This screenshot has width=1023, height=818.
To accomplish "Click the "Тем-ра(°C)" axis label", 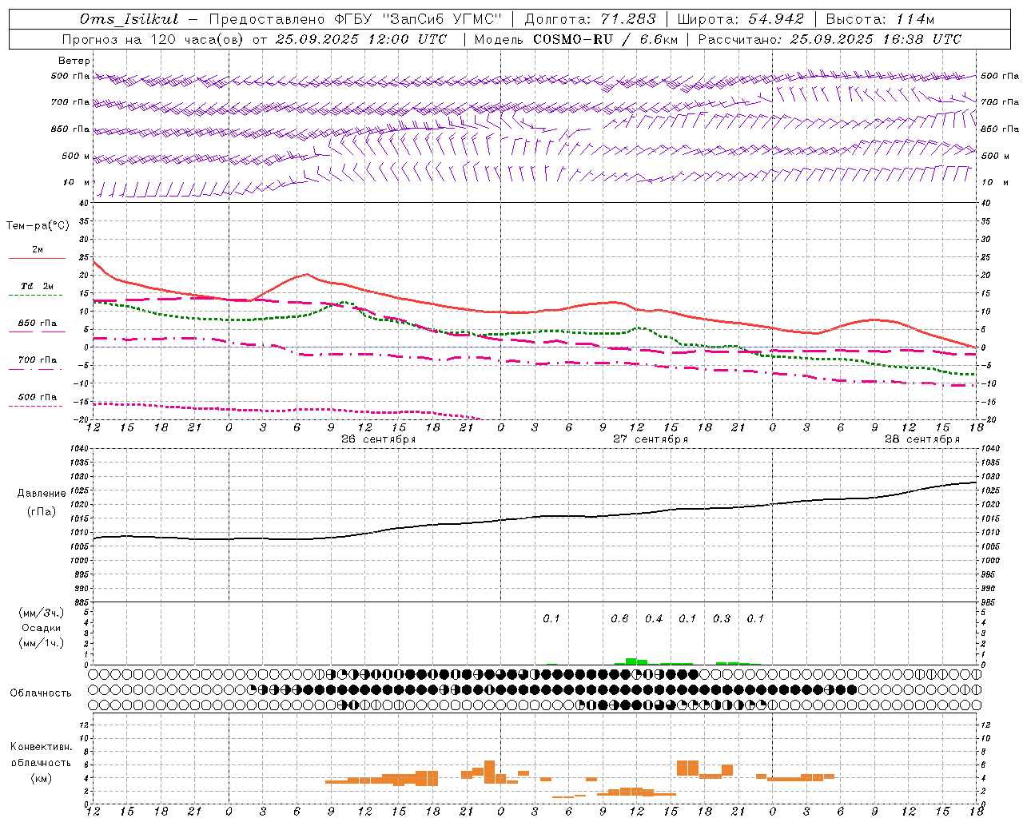I will [38, 225].
